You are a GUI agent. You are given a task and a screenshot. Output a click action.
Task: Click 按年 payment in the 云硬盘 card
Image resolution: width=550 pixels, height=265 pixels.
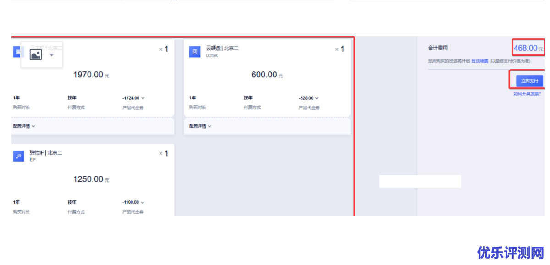(x=248, y=98)
